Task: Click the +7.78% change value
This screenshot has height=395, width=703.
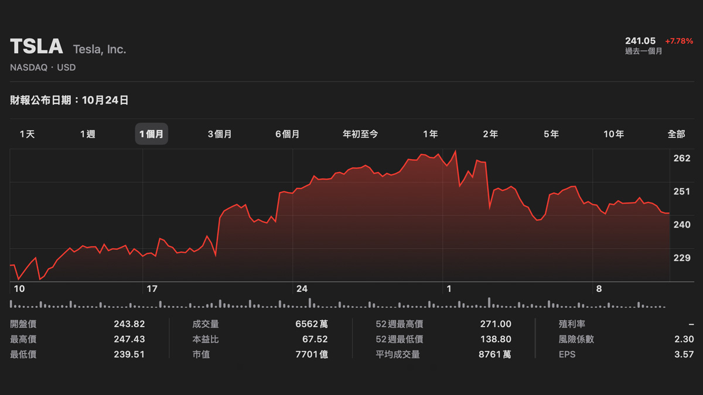Action: point(679,41)
